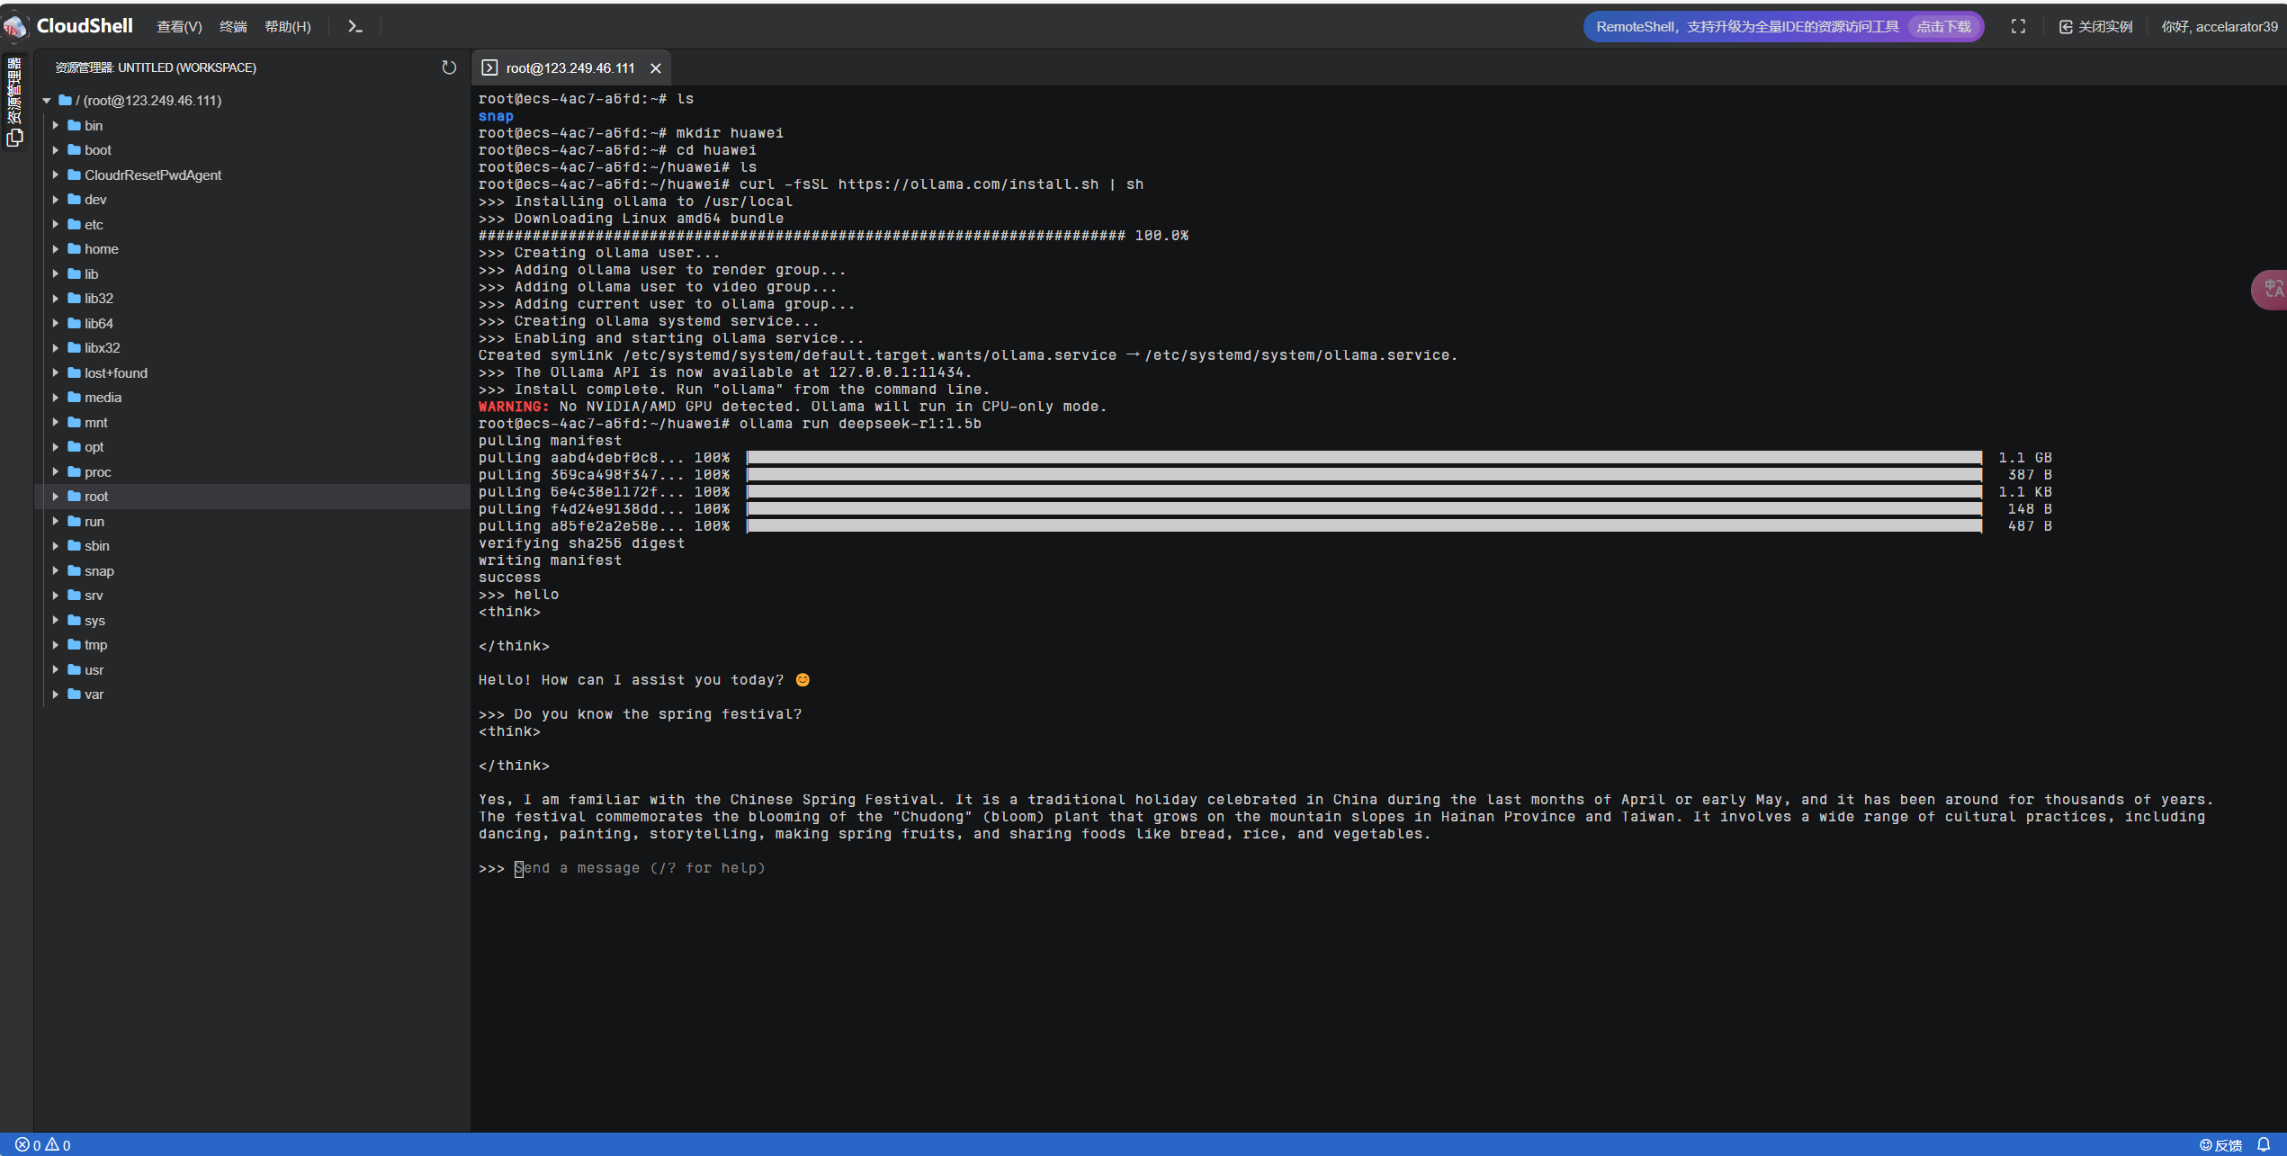This screenshot has width=2287, height=1156.
Task: Open the 帮助(H) menu
Action: pos(287,27)
